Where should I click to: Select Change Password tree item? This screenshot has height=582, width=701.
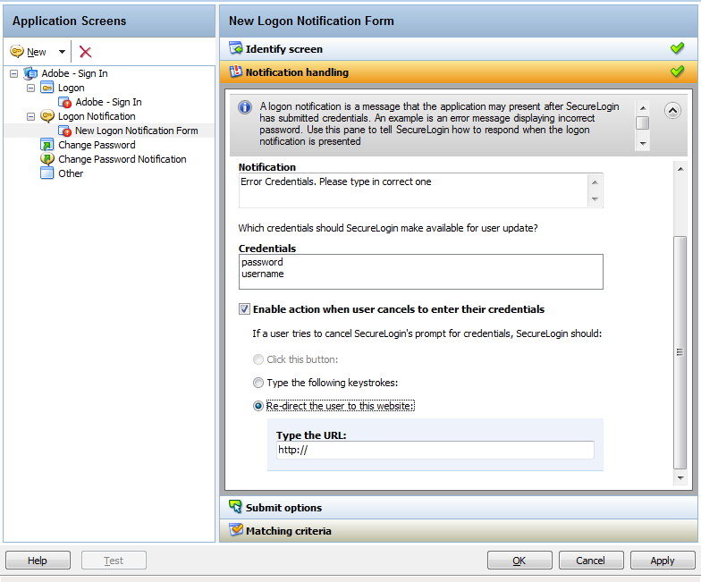pyautogui.click(x=97, y=145)
